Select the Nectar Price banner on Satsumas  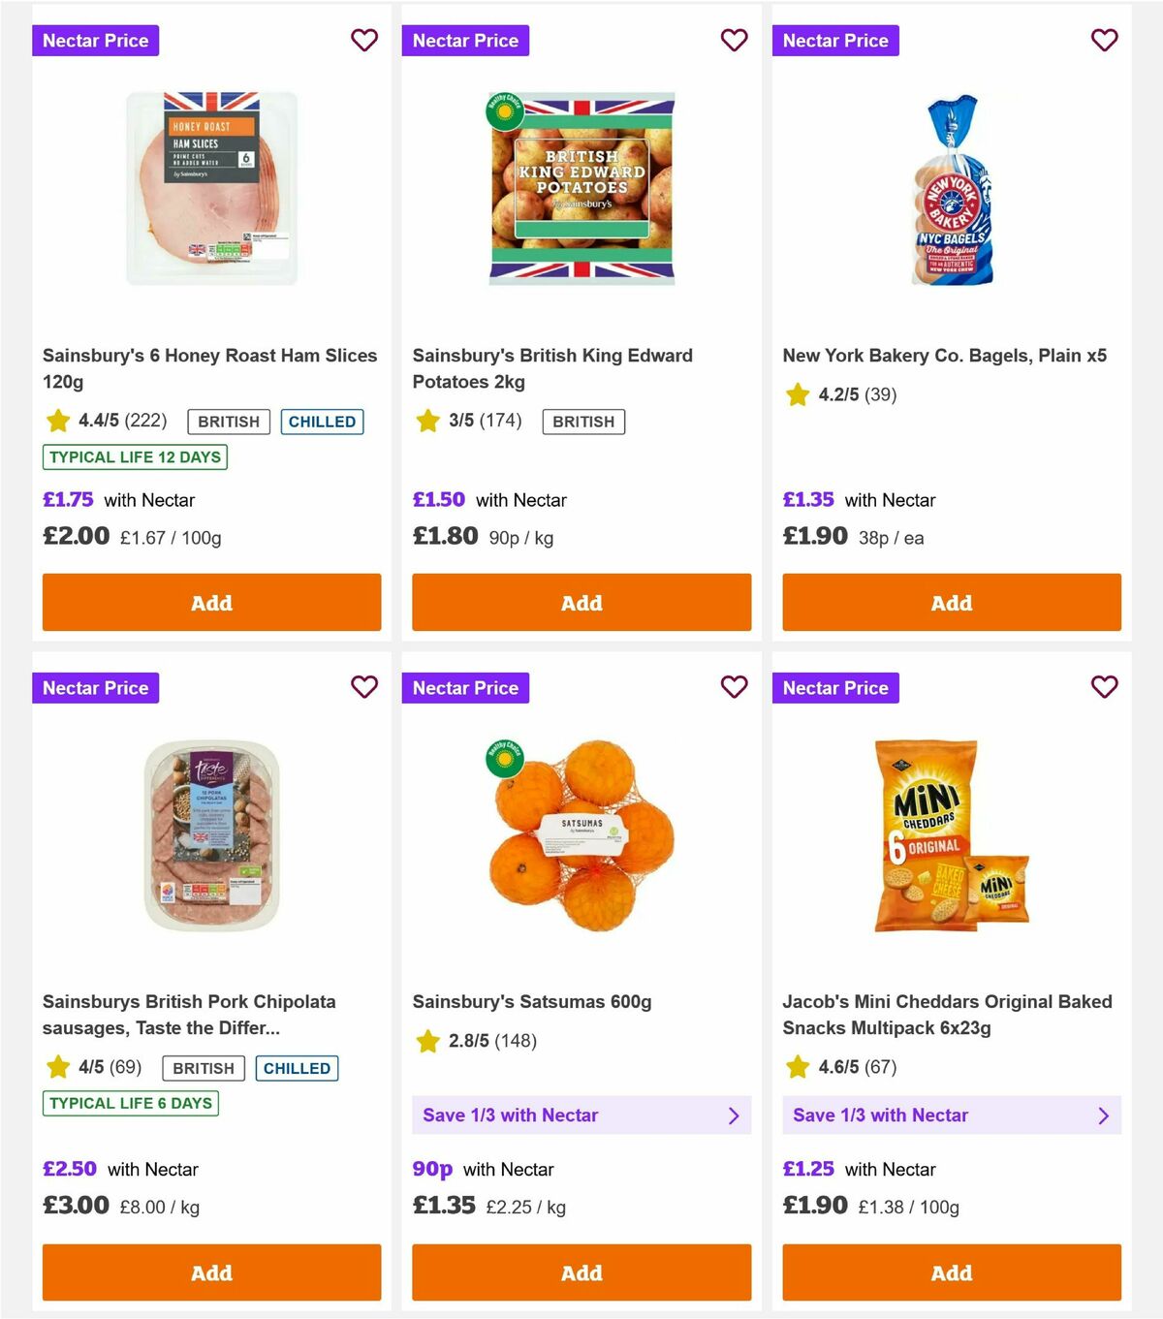pyautogui.click(x=465, y=687)
